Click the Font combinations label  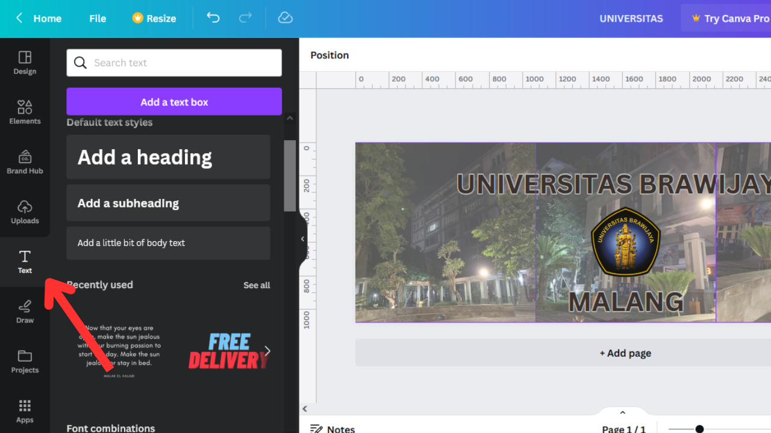111,428
